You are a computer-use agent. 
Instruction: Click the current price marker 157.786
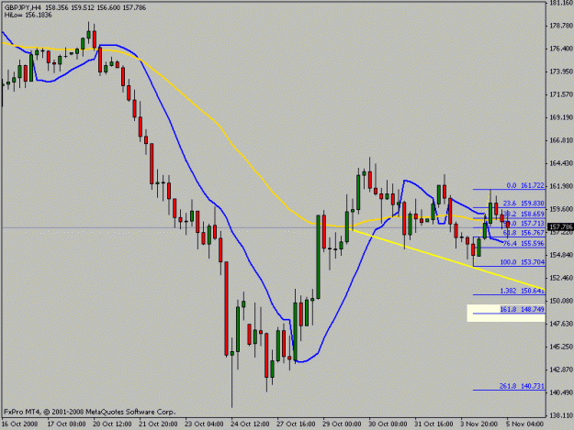(560, 227)
